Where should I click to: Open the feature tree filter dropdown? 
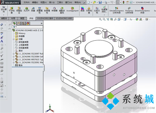pyautogui.click(x=16, y=27)
